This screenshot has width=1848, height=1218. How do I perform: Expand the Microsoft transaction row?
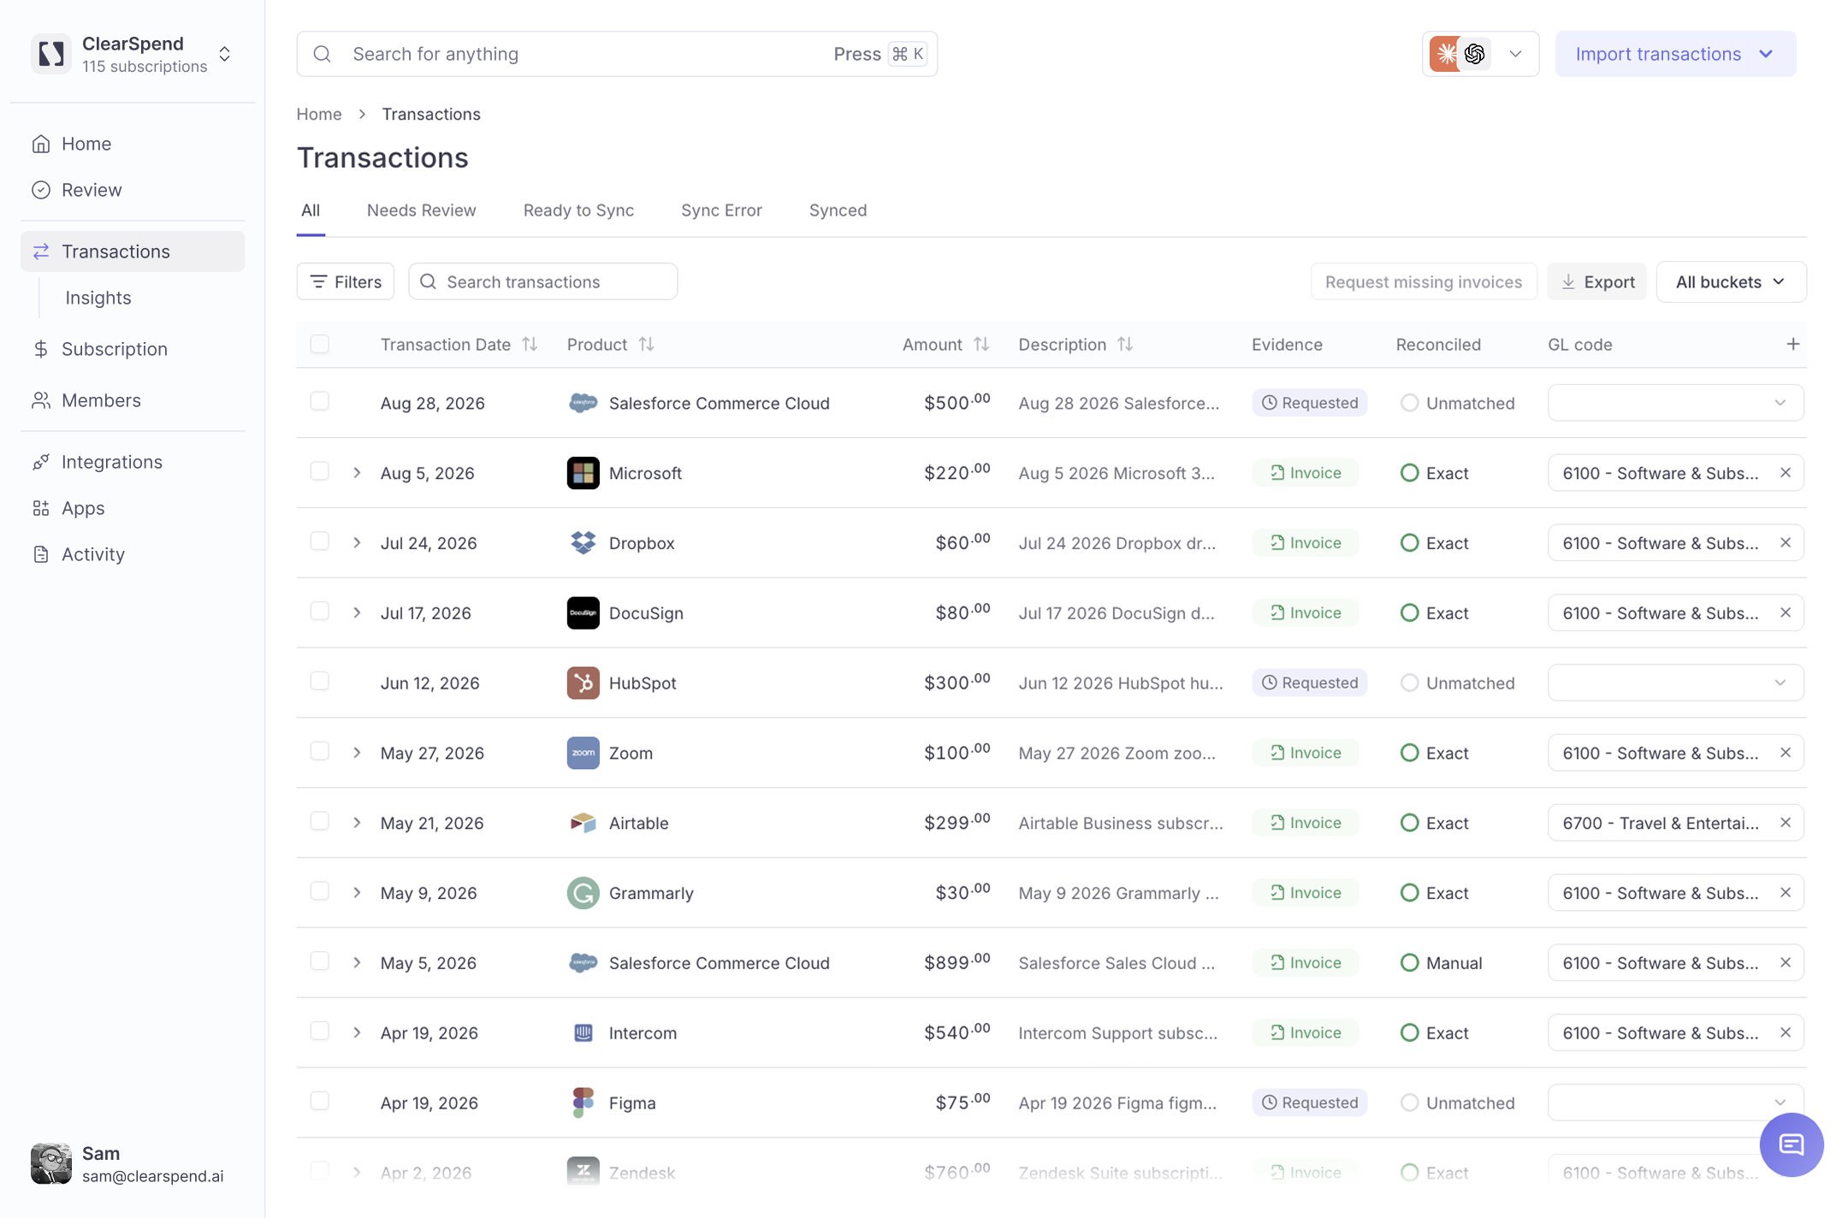coord(357,473)
